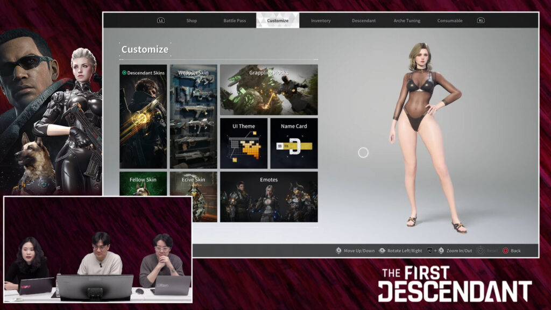Switch to the Consumable tab
This screenshot has height=310, width=551.
coord(450,20)
